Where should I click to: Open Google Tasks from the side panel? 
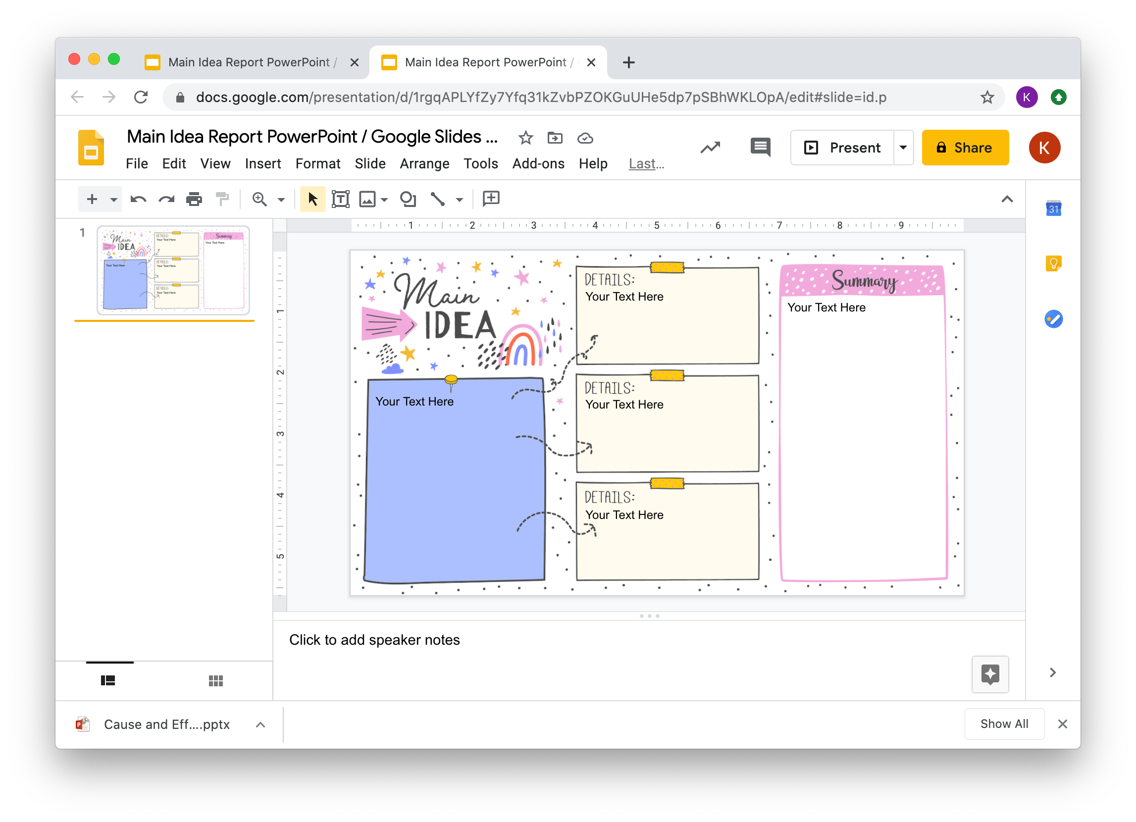point(1054,319)
